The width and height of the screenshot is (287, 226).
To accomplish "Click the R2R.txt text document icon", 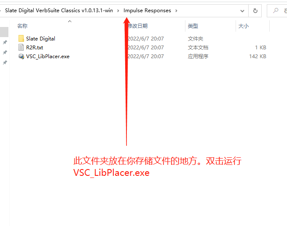I will pyautogui.click(x=21, y=47).
